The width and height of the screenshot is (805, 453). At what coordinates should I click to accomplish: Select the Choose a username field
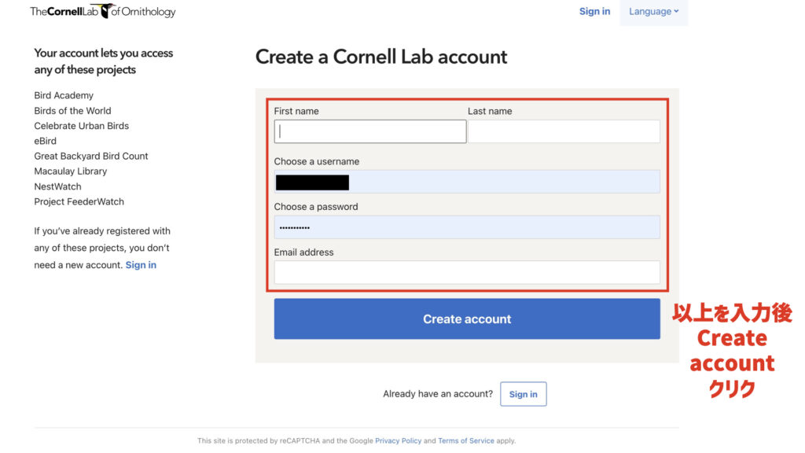[467, 182]
